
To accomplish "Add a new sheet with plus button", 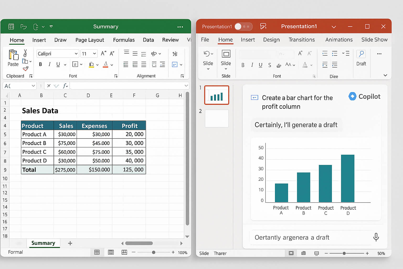I will tap(70, 243).
